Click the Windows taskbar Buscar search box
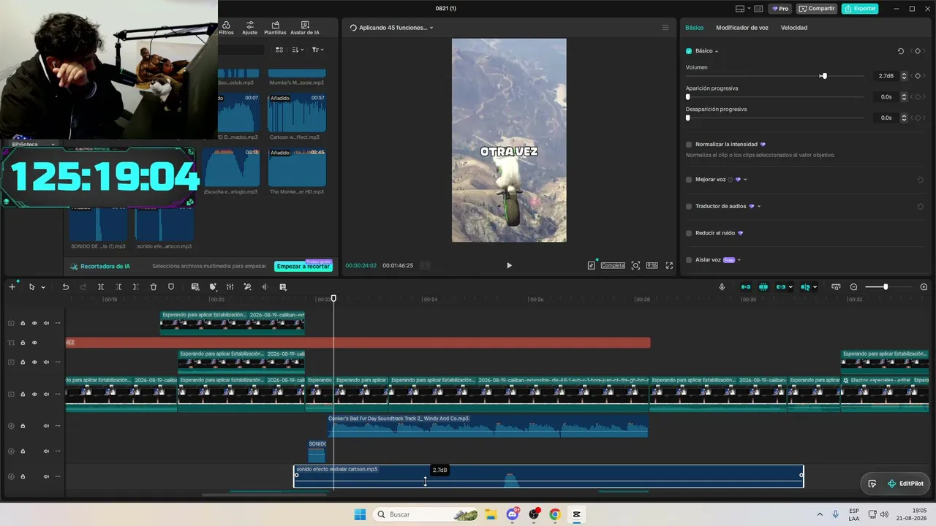The image size is (936, 526). coord(427,514)
